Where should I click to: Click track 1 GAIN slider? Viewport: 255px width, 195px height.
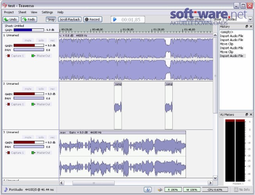(29, 45)
